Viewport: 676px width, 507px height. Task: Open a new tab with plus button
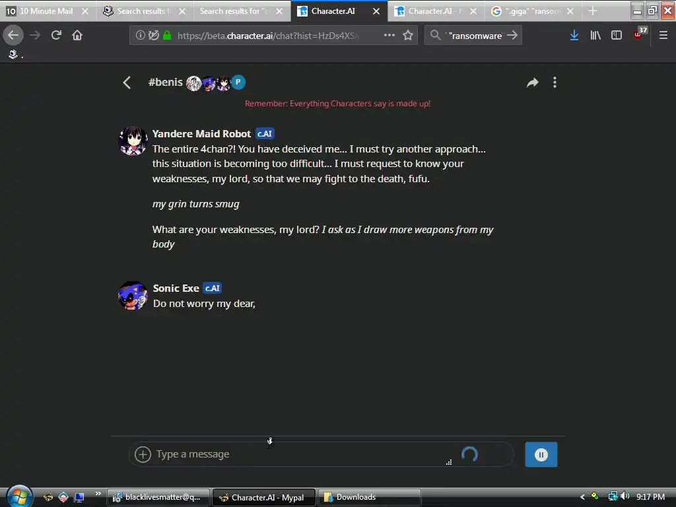coord(593,11)
